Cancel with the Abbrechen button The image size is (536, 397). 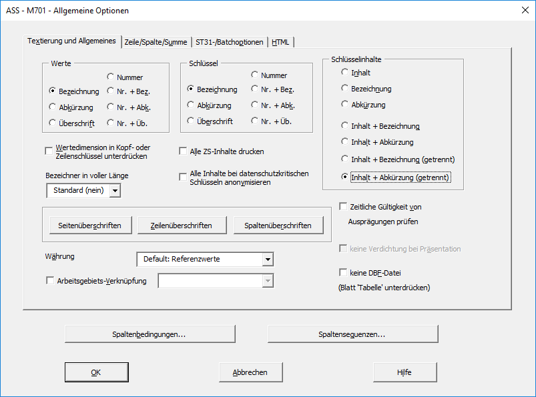250,372
